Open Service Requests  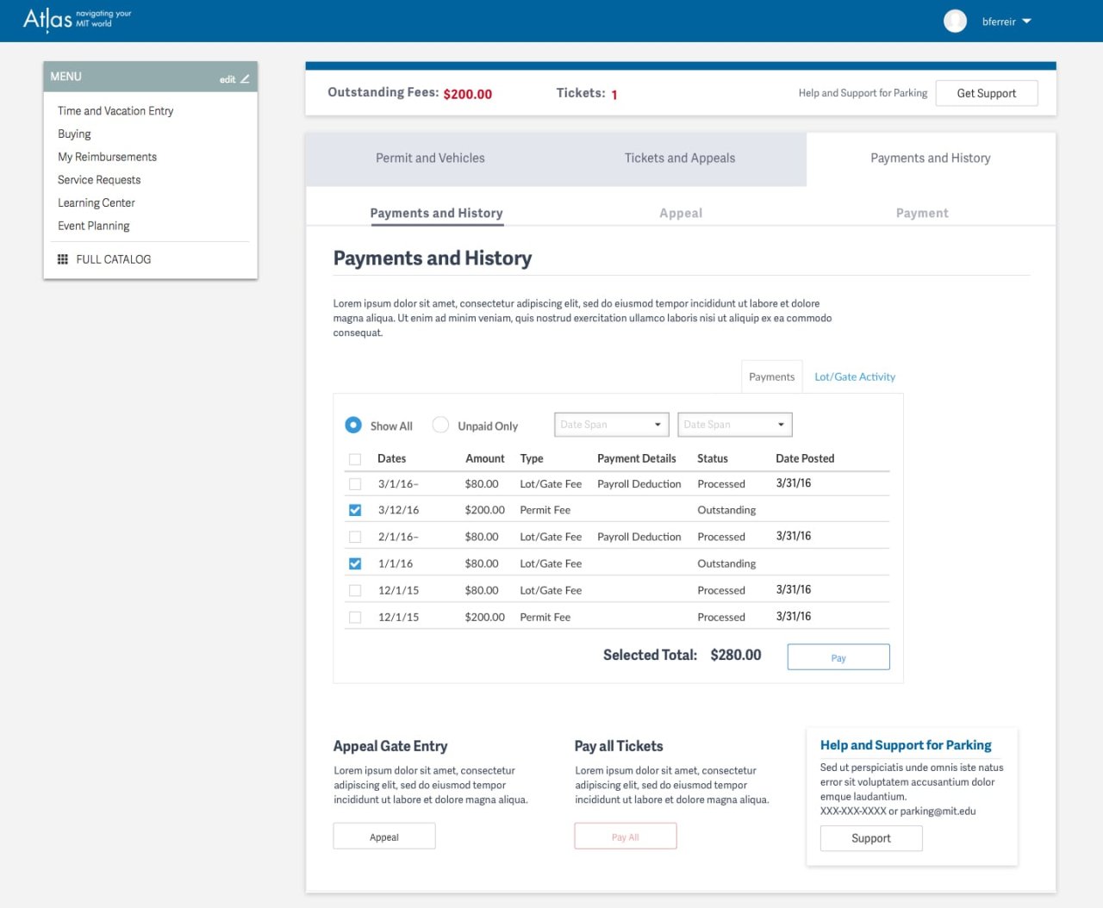(99, 180)
